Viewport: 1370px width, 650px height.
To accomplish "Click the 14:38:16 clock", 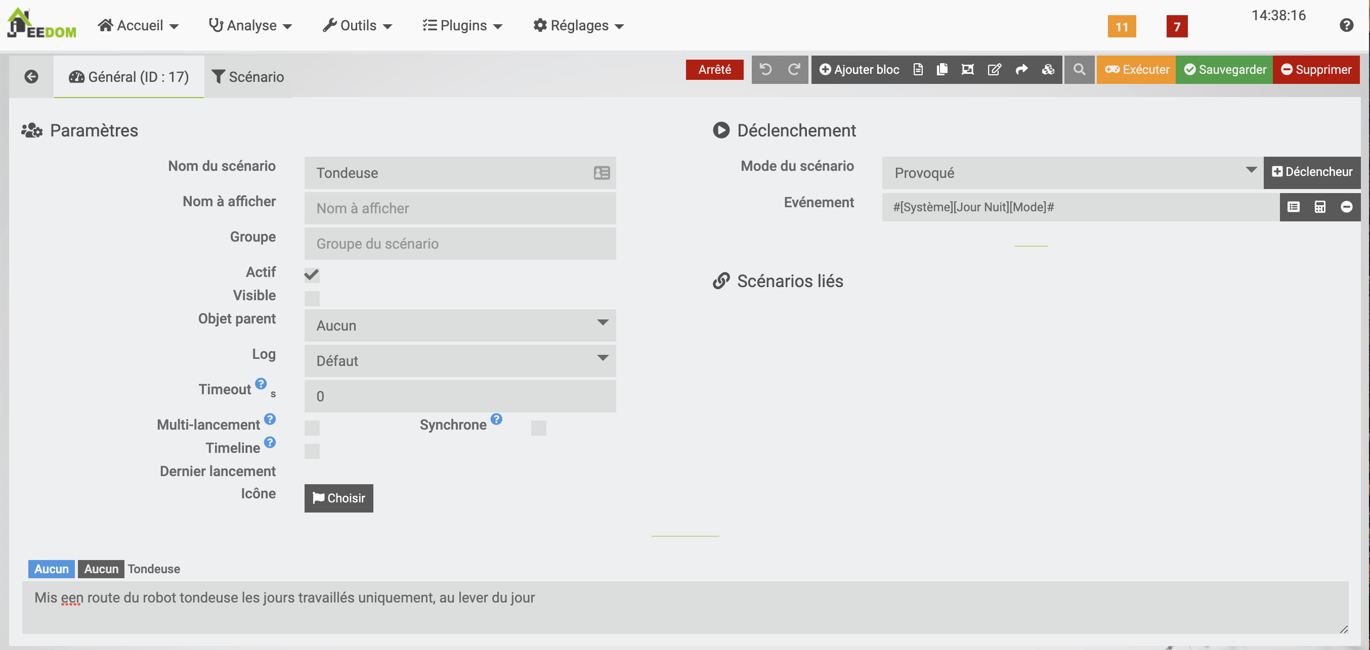I will click(1278, 15).
